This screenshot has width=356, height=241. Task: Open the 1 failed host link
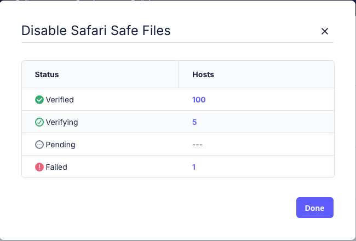click(194, 167)
